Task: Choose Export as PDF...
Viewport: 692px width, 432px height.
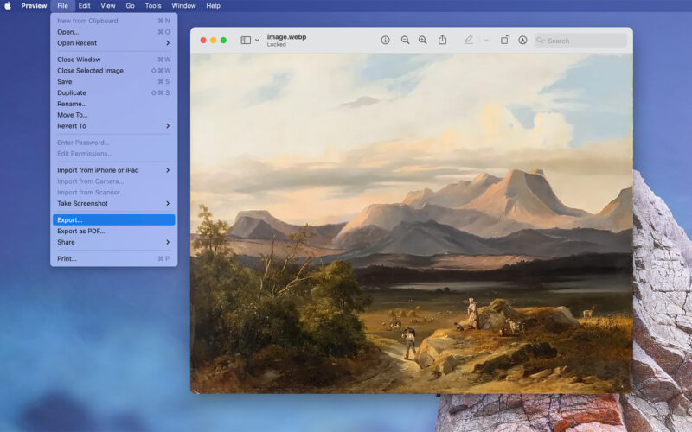Action: point(114,231)
